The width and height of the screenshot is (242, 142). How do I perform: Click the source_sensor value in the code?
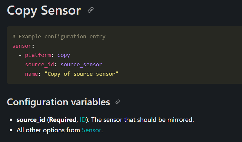[x=81, y=65]
